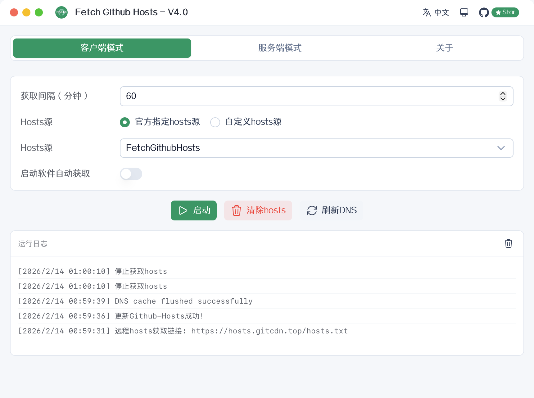Expand the hosts source list chevron
534x398 pixels.
(501, 148)
